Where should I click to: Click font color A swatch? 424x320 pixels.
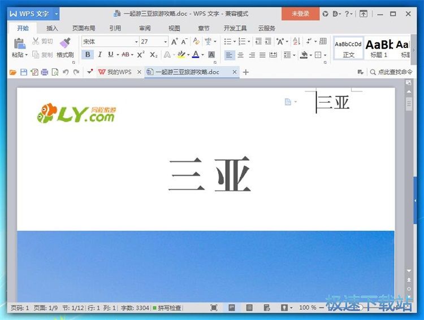pyautogui.click(x=196, y=55)
